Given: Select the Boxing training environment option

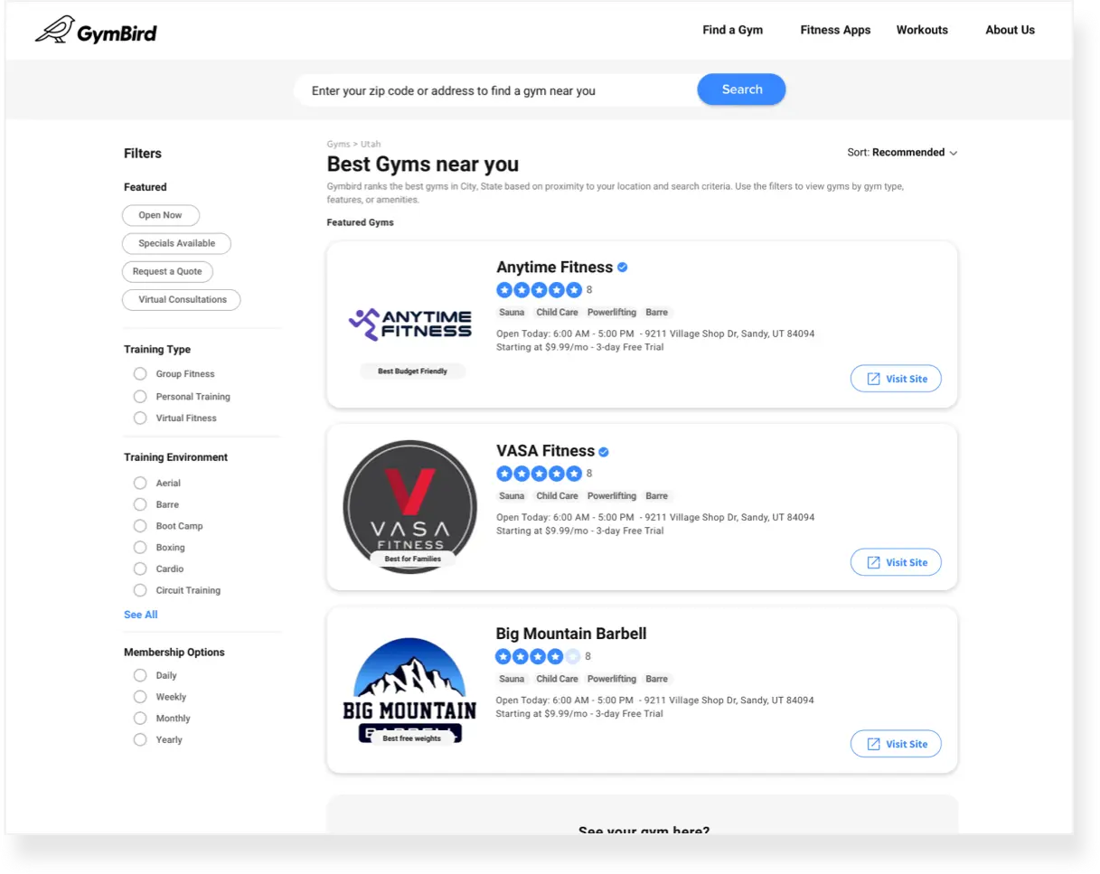Looking at the screenshot, I should point(140,548).
